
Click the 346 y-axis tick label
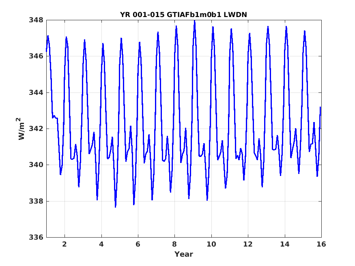(36, 56)
